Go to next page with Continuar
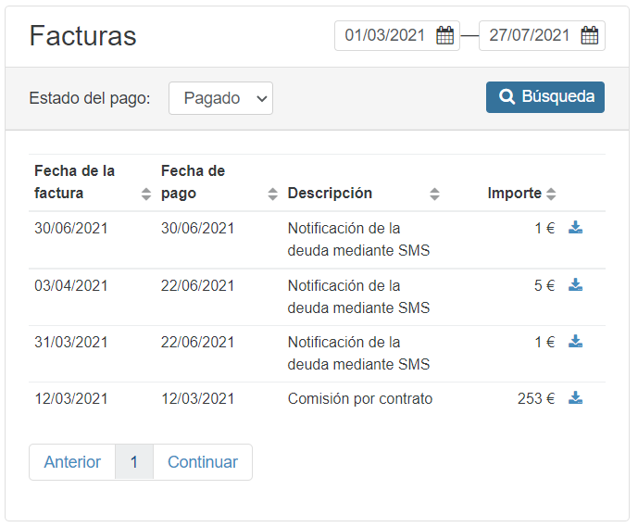This screenshot has height=527, width=638. [x=203, y=462]
